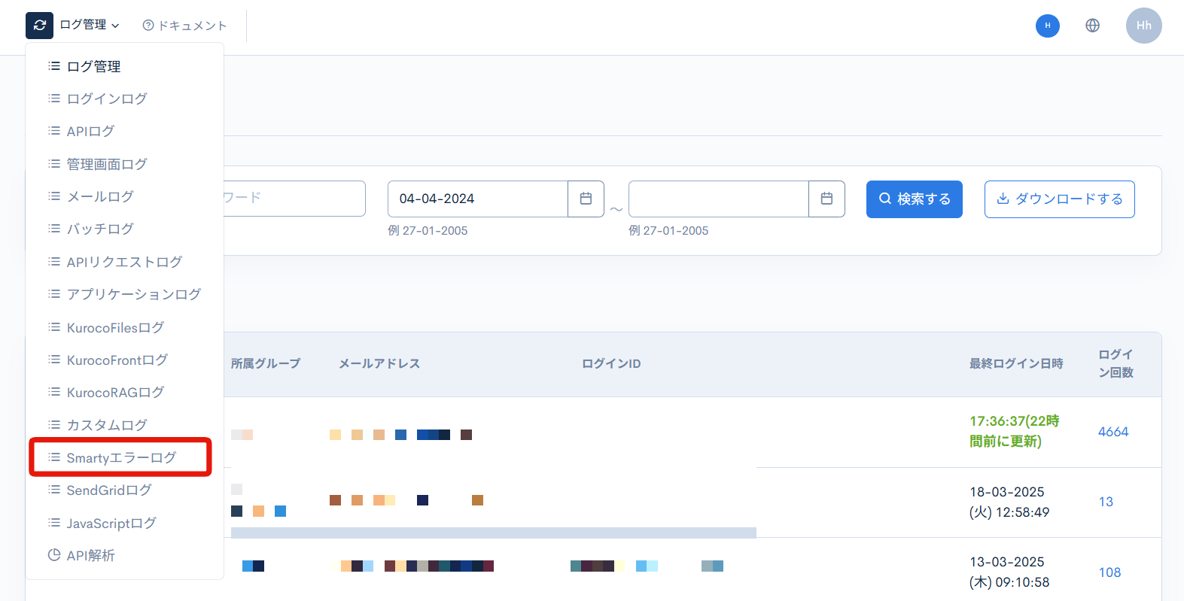
Task: Collapse the ログ管理 dropdown menu in header
Action: click(x=90, y=25)
